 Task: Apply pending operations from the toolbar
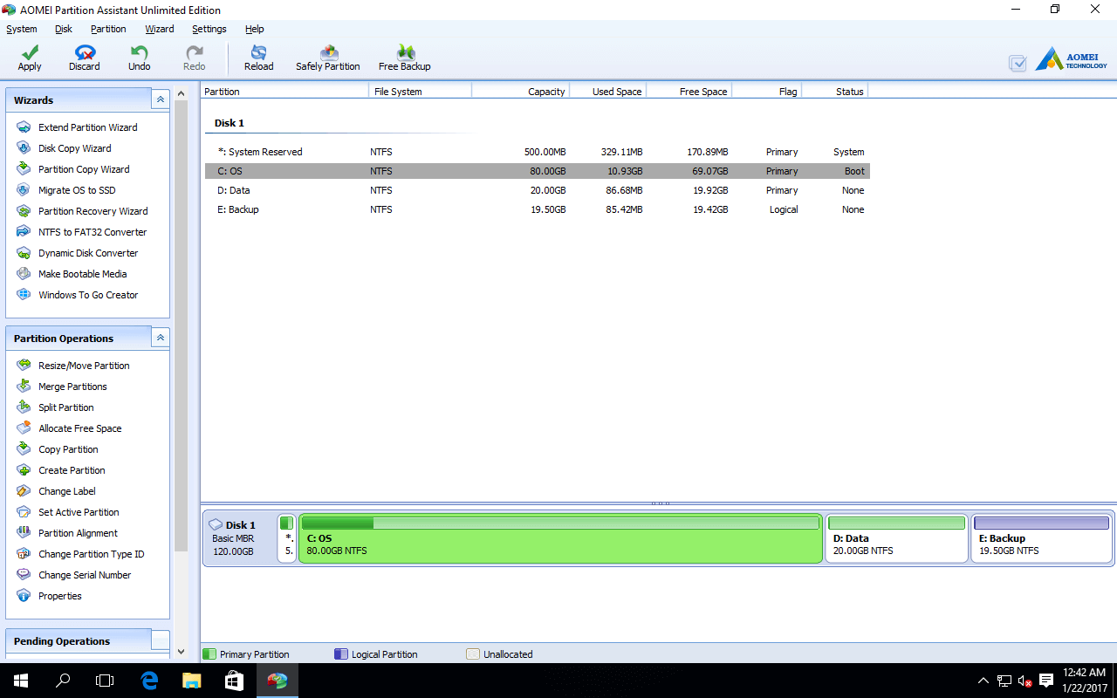click(x=29, y=57)
